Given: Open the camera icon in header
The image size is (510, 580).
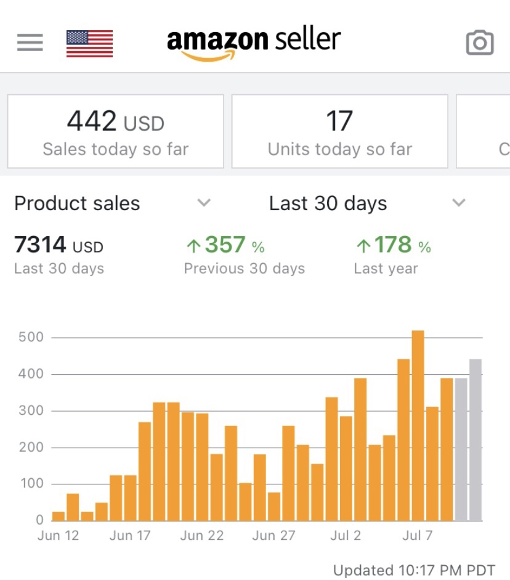Looking at the screenshot, I should tap(480, 43).
